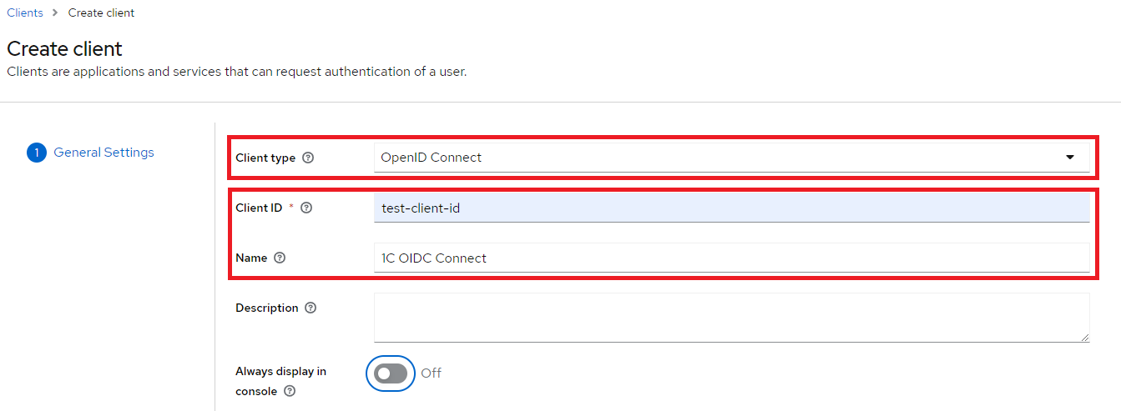Click help icon next to Client ID
The width and height of the screenshot is (1121, 411).
pyautogui.click(x=306, y=208)
